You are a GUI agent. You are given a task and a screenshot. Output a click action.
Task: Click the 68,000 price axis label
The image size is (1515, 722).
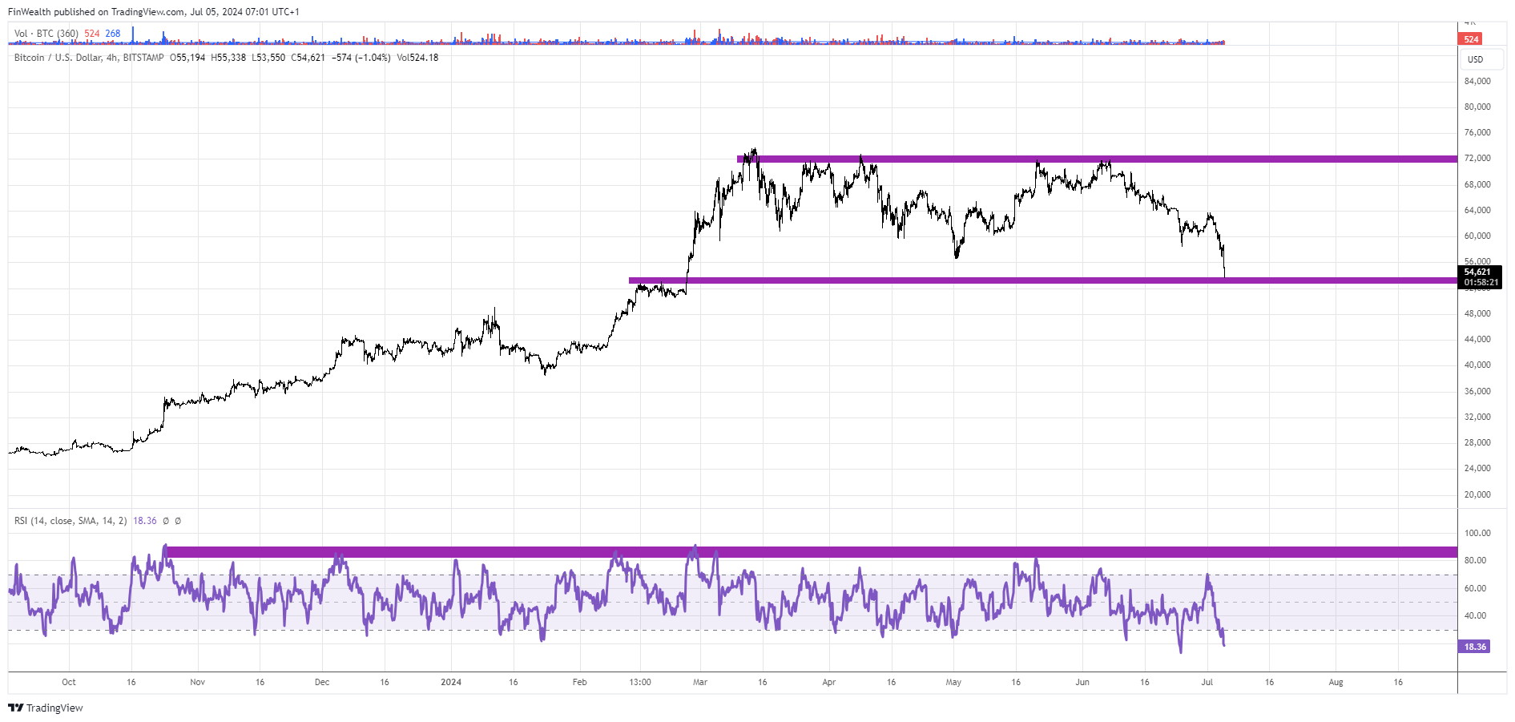coord(1477,184)
